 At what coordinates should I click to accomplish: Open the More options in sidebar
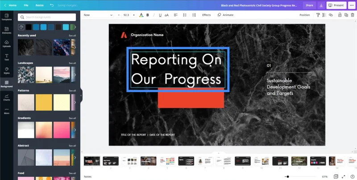click(7, 111)
